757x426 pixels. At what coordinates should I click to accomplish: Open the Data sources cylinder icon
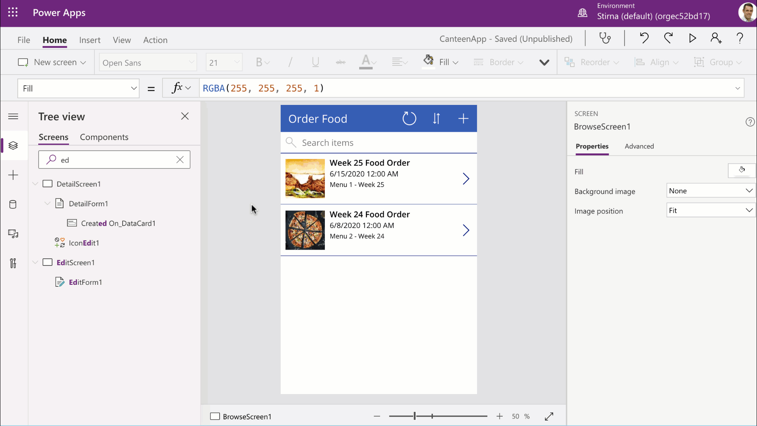(13, 204)
